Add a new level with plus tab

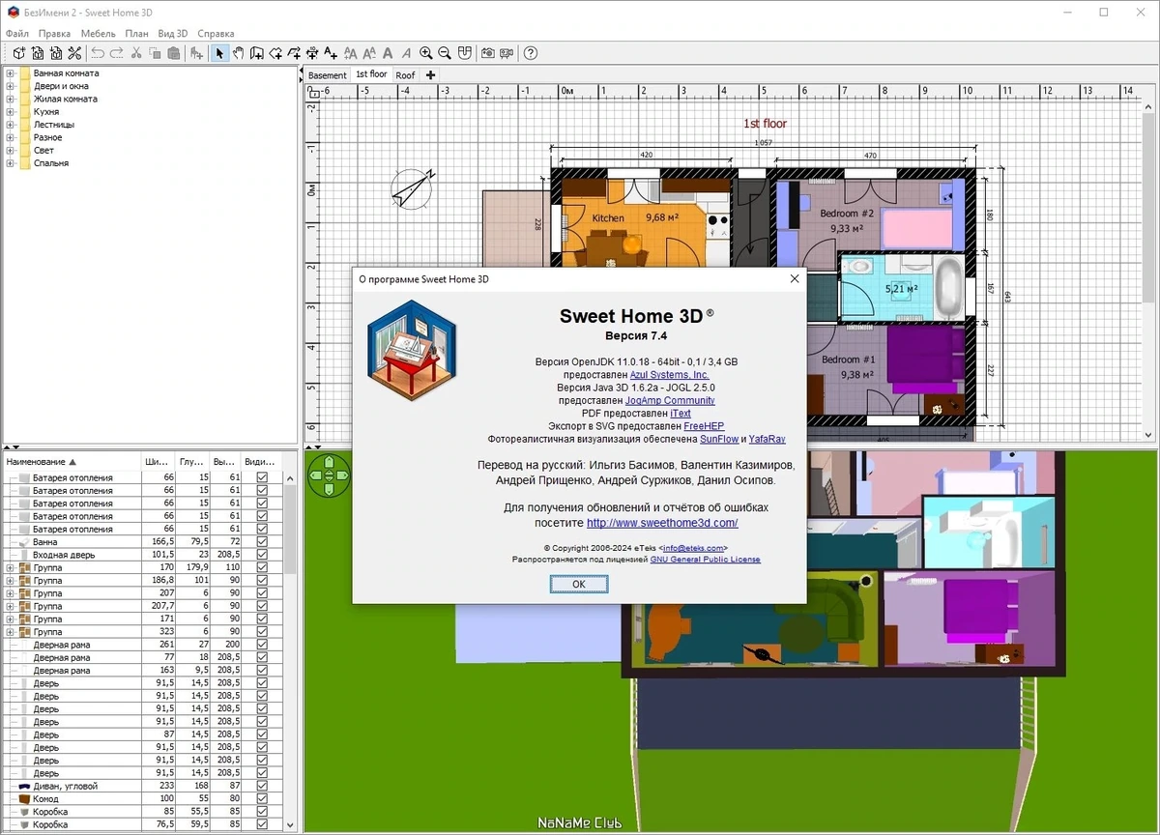coord(430,75)
